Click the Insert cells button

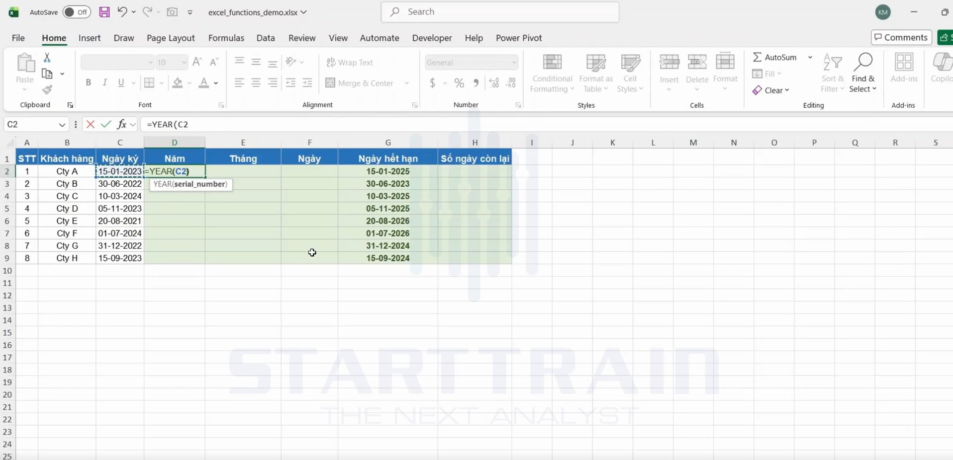pos(669,73)
